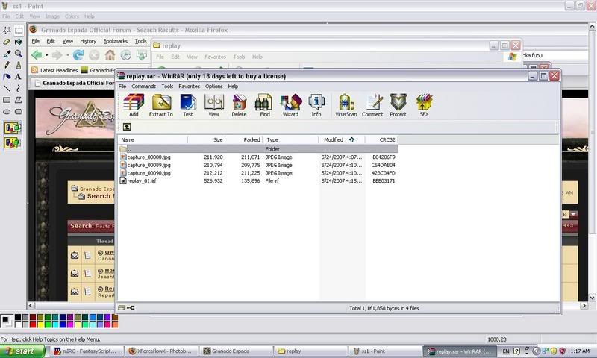Click the Info icon in WinRAR toolbar
597x358 pixels.
[316, 105]
